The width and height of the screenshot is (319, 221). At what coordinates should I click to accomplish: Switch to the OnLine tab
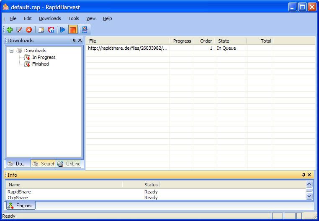click(x=69, y=164)
